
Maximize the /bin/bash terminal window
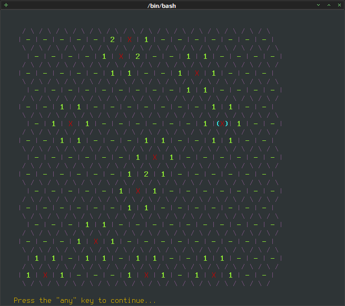coord(329,5)
